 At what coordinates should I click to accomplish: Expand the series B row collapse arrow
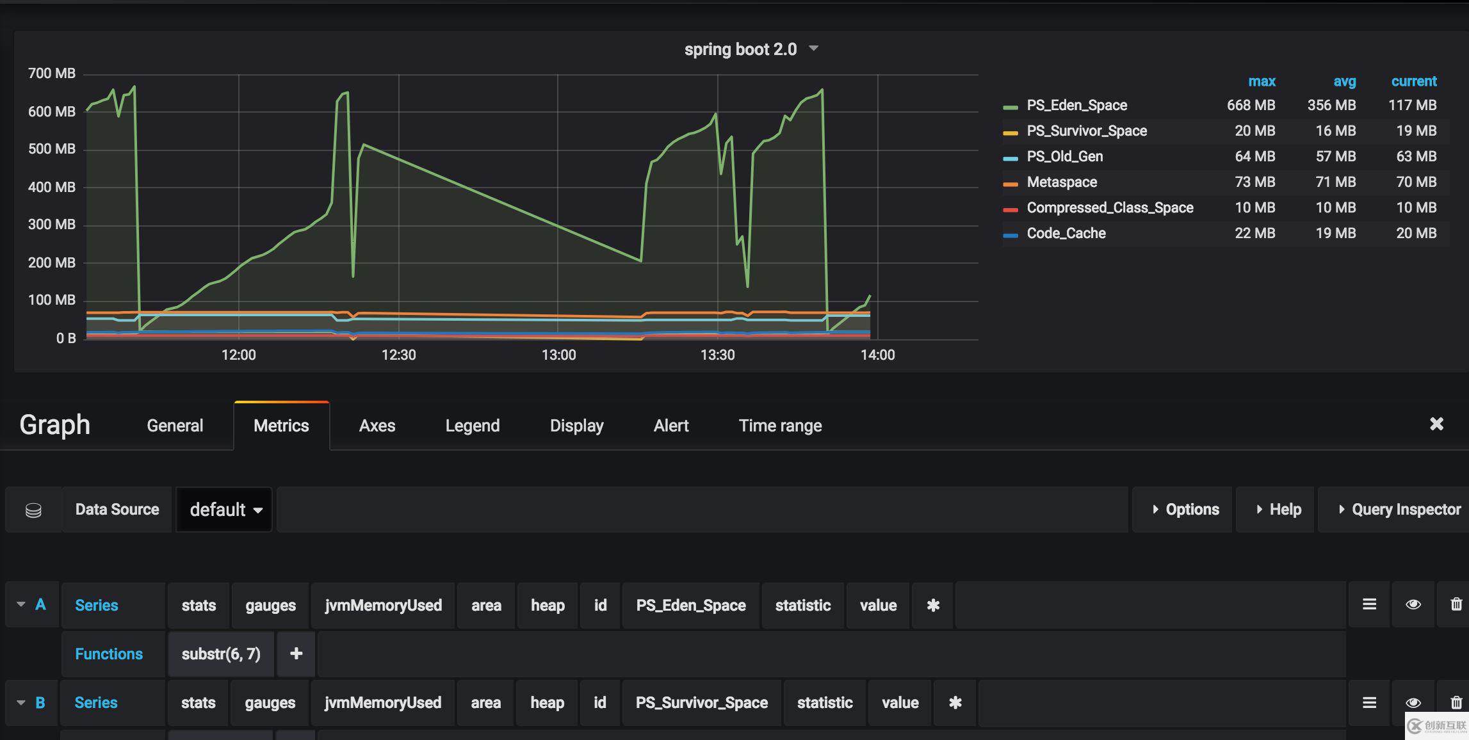click(x=20, y=702)
